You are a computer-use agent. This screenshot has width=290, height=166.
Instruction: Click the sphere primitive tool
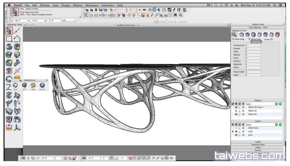click(x=9, y=47)
